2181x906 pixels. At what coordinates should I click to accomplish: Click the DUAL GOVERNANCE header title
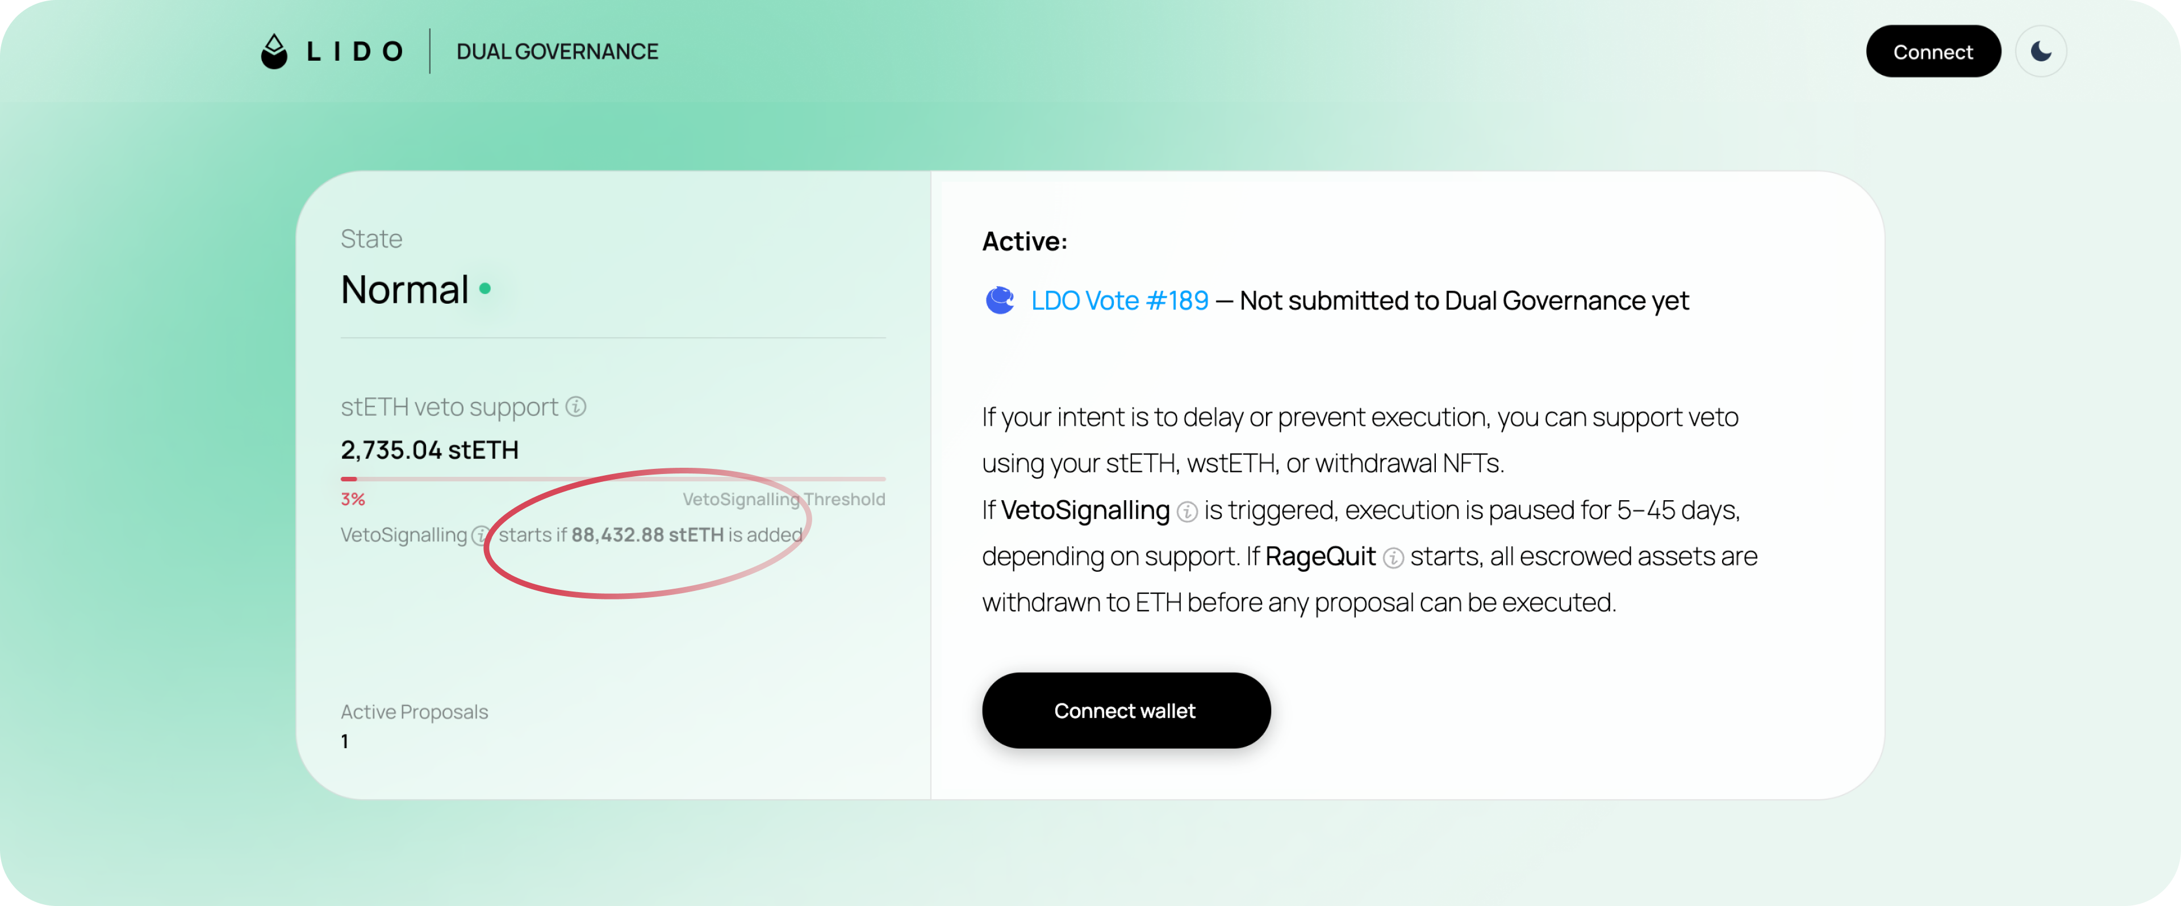tap(557, 52)
